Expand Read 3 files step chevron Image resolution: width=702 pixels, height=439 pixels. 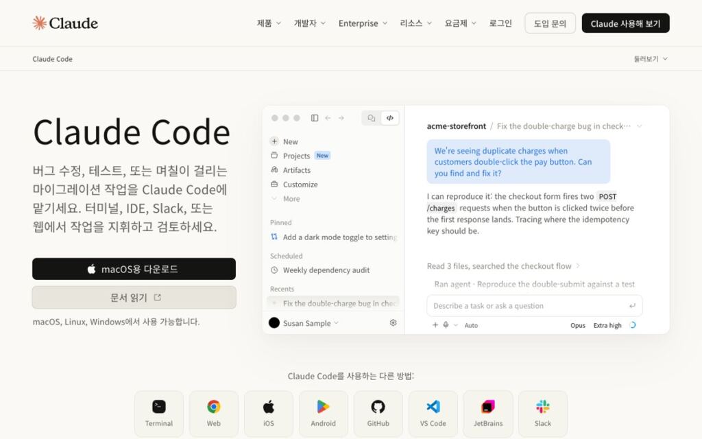(578, 265)
